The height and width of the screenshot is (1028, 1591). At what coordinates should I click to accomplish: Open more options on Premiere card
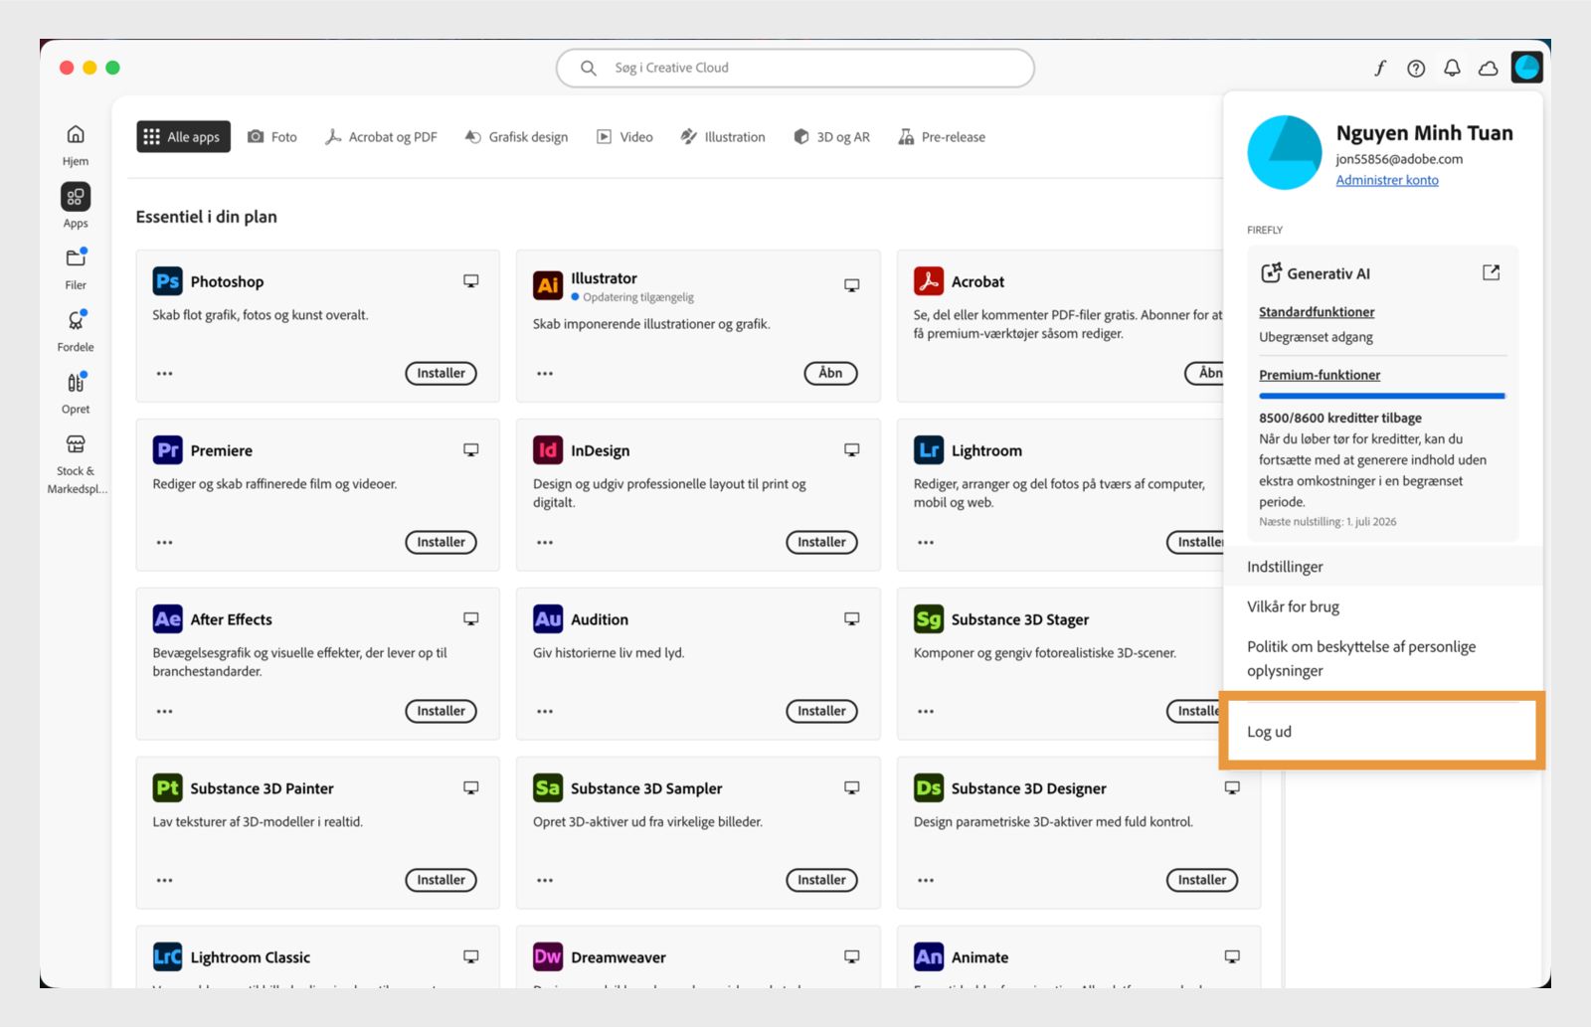click(x=165, y=543)
